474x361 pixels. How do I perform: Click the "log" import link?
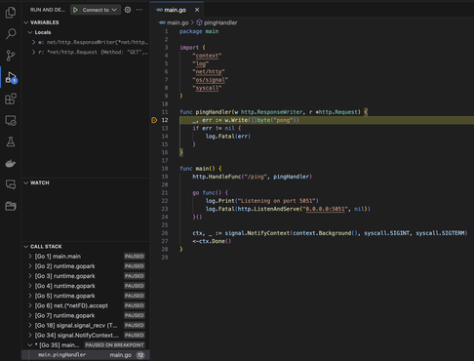click(201, 63)
